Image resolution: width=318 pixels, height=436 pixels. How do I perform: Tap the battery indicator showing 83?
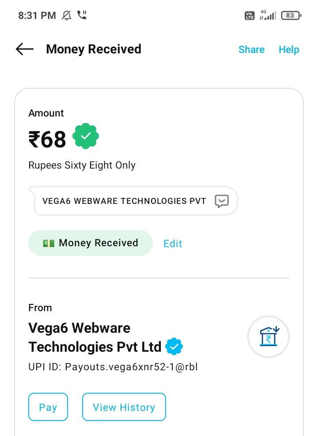coord(291,15)
